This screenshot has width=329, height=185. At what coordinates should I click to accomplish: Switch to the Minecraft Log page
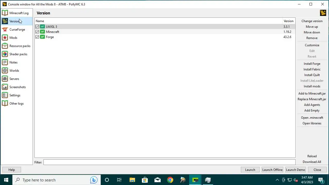tap(17, 13)
